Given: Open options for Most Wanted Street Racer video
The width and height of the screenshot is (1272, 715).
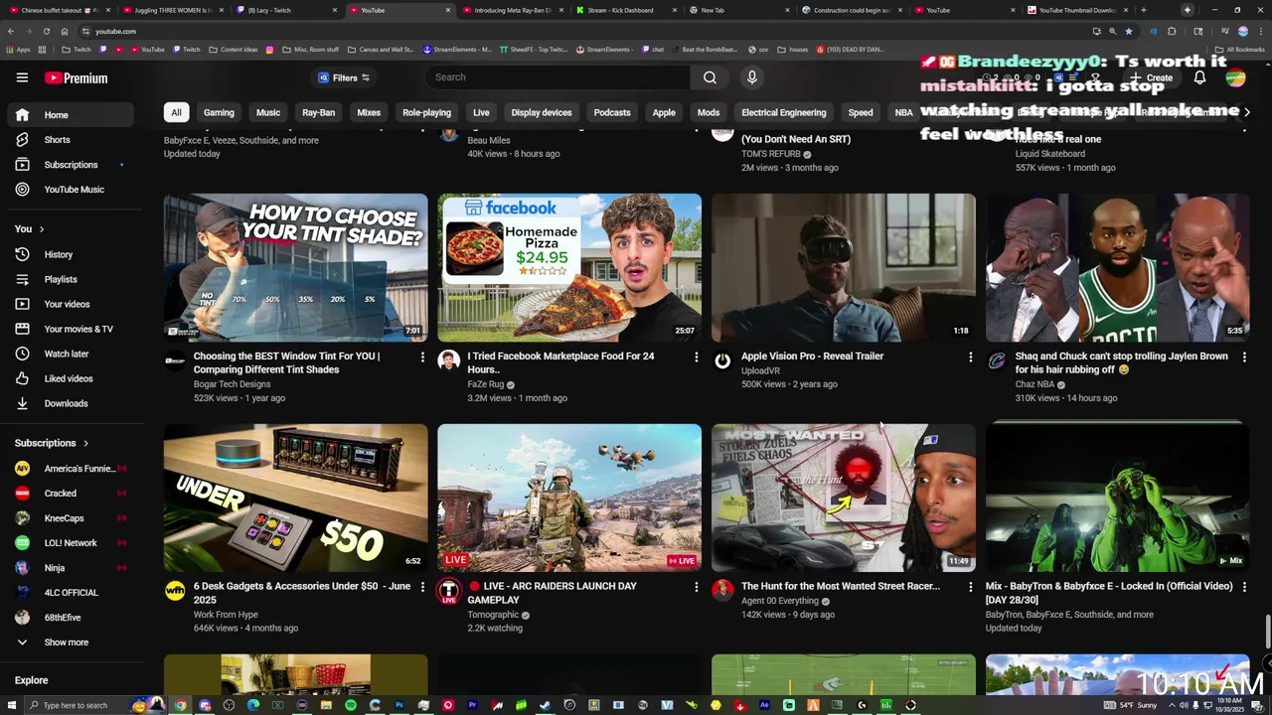Looking at the screenshot, I should click(970, 587).
